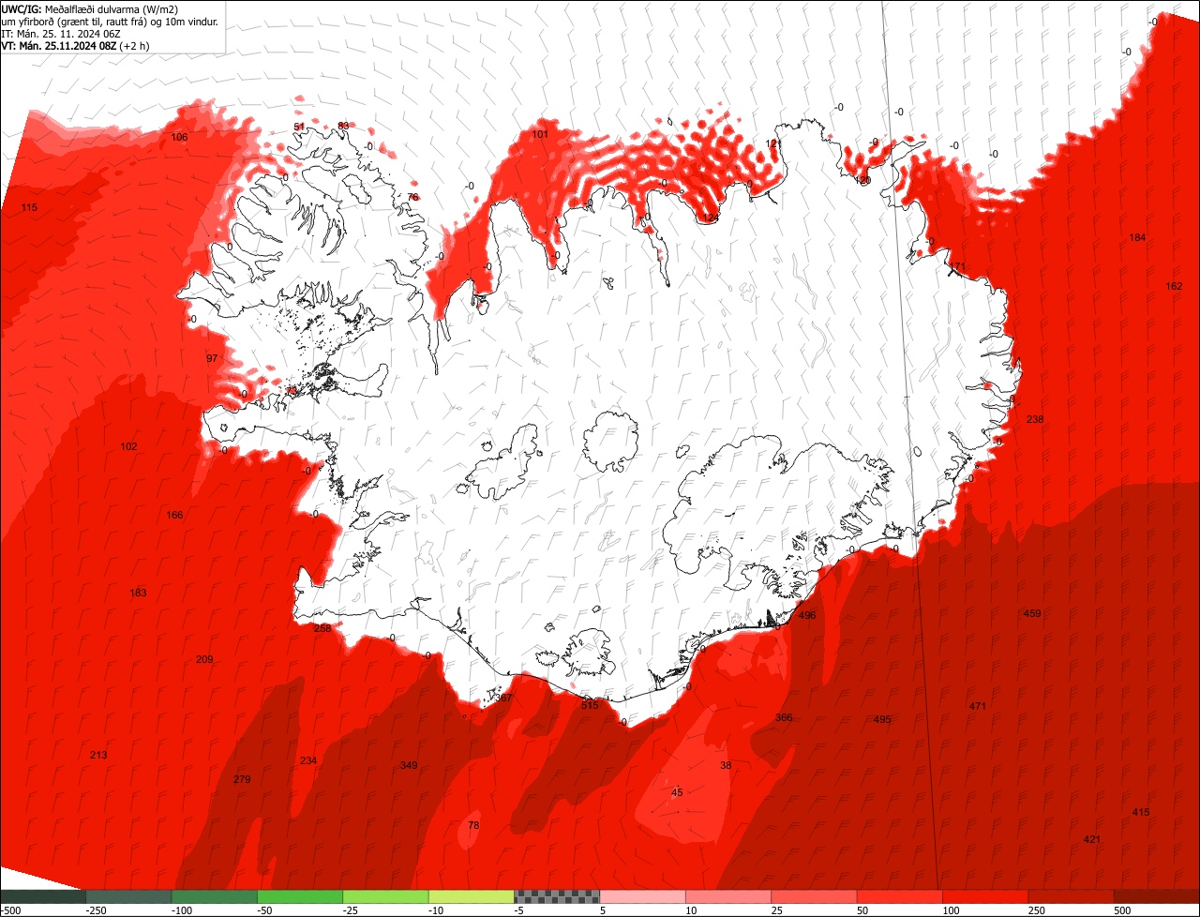The height and width of the screenshot is (917, 1200).
Task: Click the map value 101 on the north coast
Action: click(x=540, y=134)
